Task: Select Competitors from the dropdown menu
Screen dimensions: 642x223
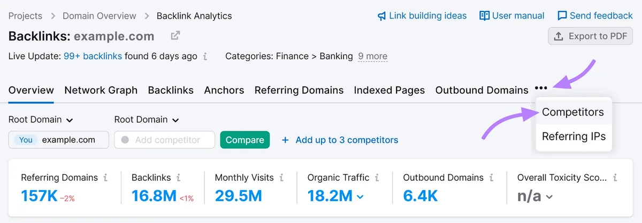Action: click(573, 112)
